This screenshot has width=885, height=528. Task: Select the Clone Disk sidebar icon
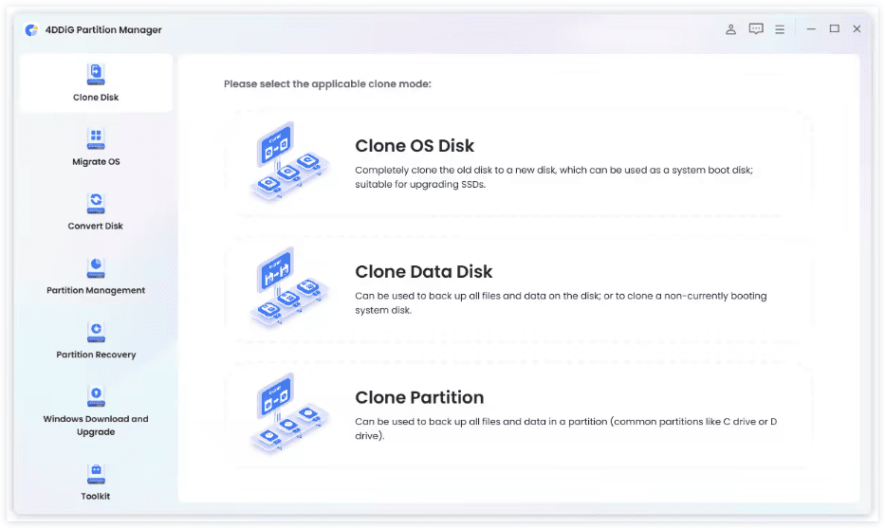click(96, 74)
